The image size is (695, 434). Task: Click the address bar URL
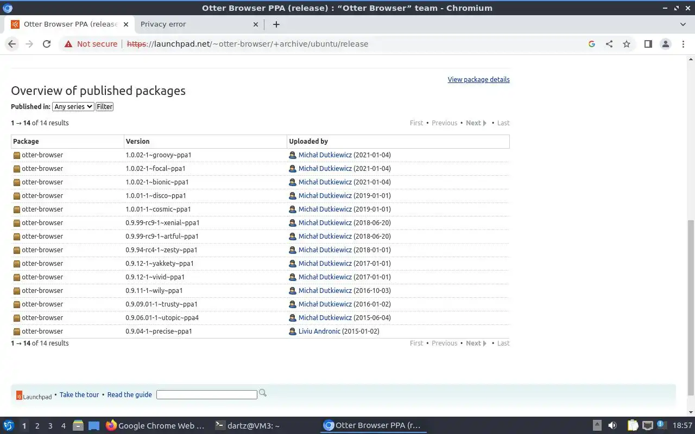click(x=248, y=44)
